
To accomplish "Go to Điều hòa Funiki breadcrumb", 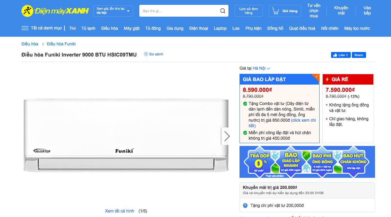I will point(61,44).
